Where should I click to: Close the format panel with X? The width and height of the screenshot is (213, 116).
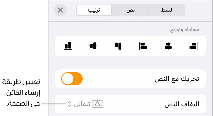click(60, 10)
